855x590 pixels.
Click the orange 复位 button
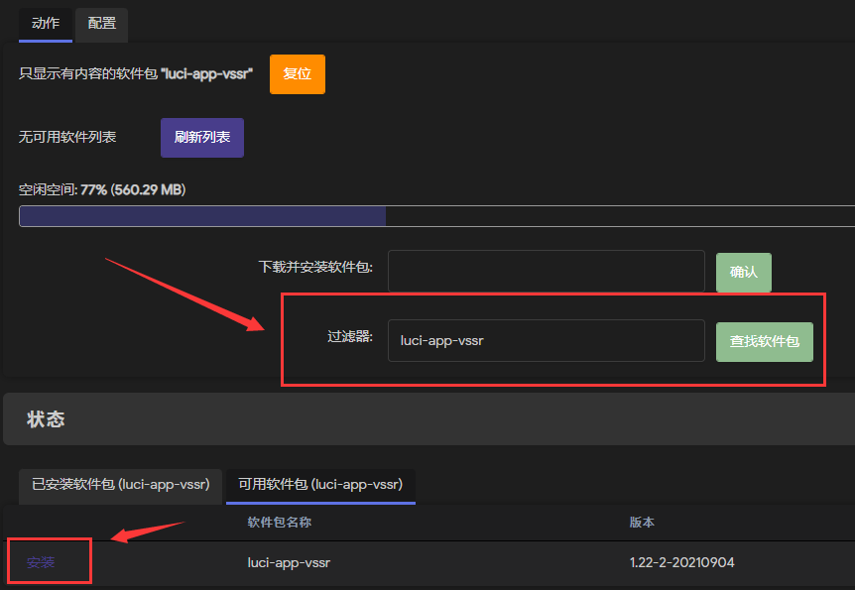pos(298,74)
